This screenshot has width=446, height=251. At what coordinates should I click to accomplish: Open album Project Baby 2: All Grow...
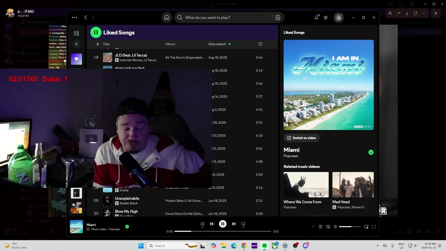tap(184, 201)
